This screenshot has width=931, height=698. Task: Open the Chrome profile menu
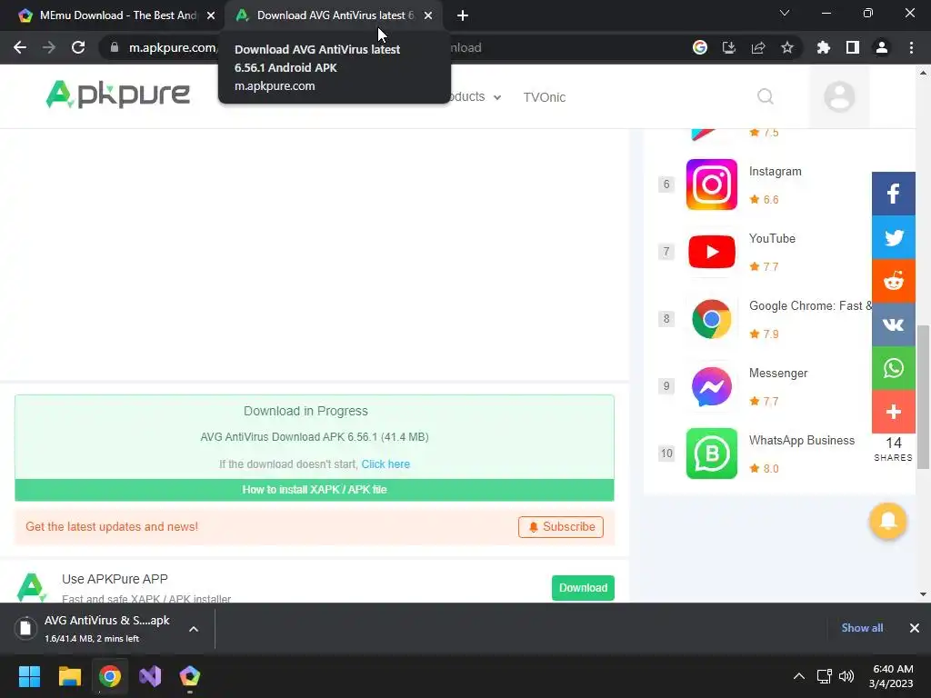pos(882,47)
